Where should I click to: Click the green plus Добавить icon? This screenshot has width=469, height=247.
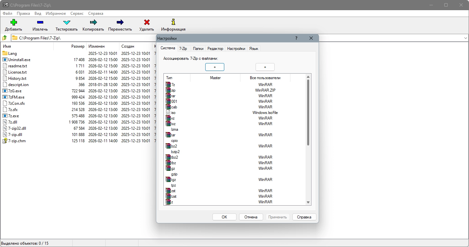click(x=13, y=22)
